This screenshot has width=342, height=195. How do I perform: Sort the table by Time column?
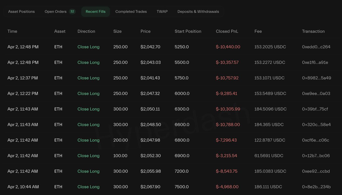[12, 31]
